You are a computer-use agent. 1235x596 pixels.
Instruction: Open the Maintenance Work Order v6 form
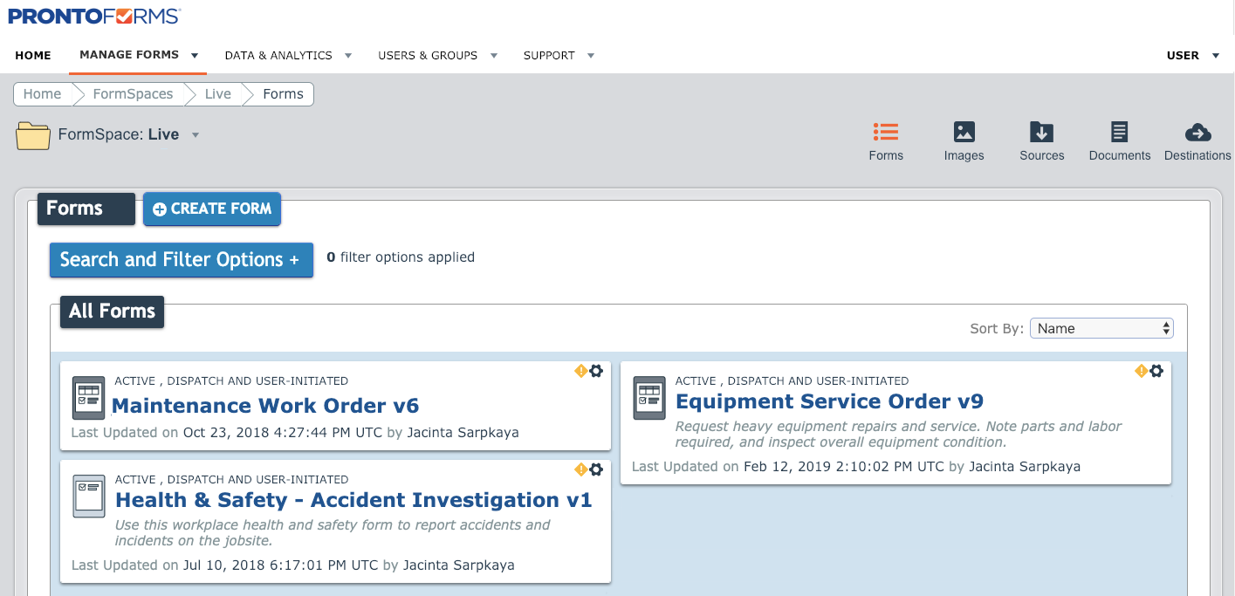click(x=265, y=406)
